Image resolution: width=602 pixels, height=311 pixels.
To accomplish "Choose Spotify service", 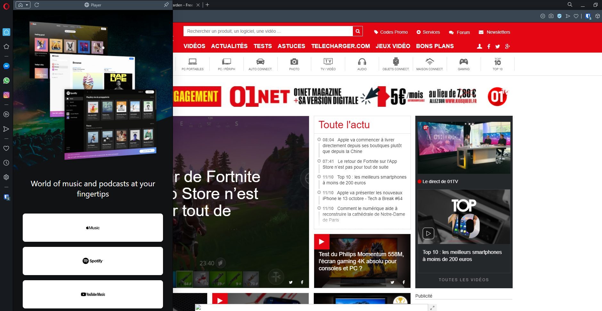I will pyautogui.click(x=93, y=261).
